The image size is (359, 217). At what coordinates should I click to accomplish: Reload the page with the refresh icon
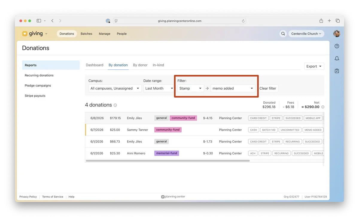click(x=243, y=21)
